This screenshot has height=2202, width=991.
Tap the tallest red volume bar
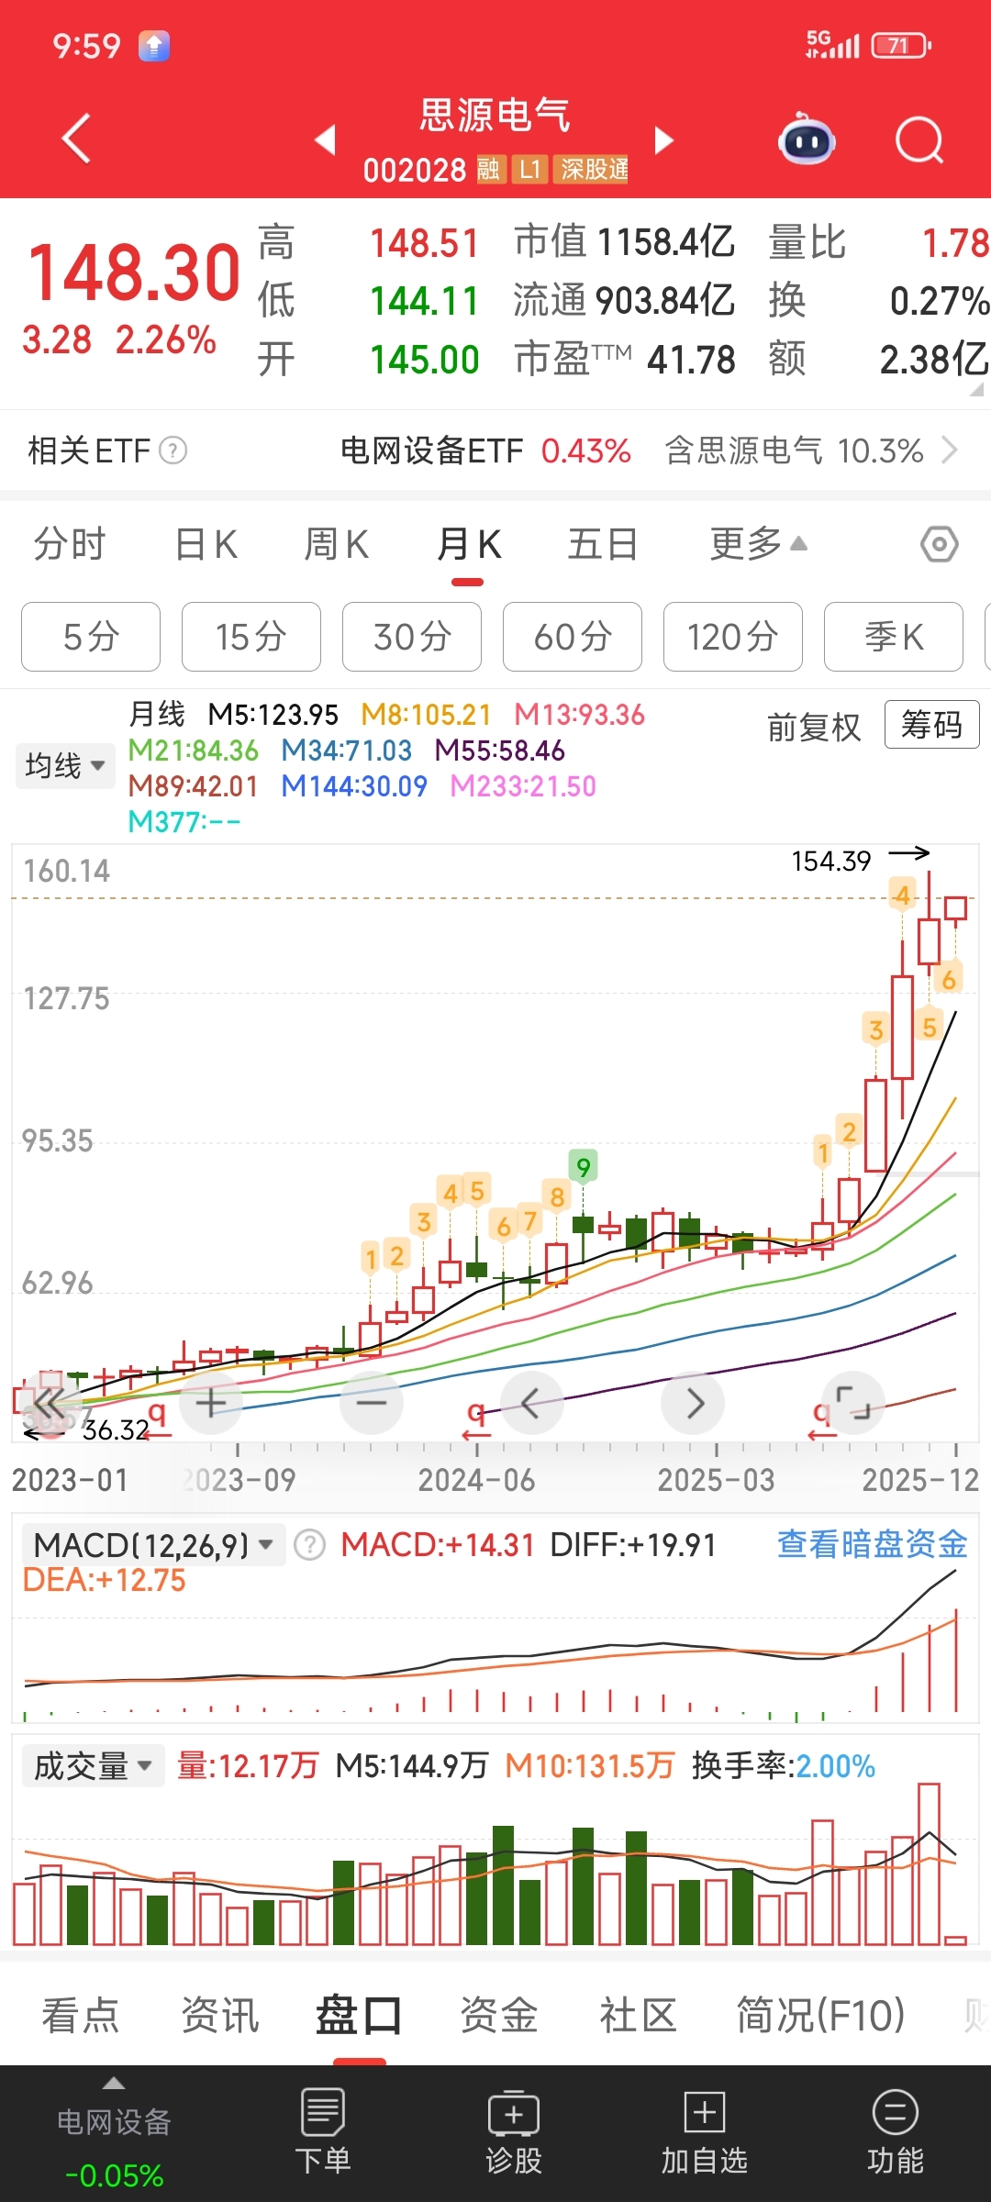point(929,1864)
